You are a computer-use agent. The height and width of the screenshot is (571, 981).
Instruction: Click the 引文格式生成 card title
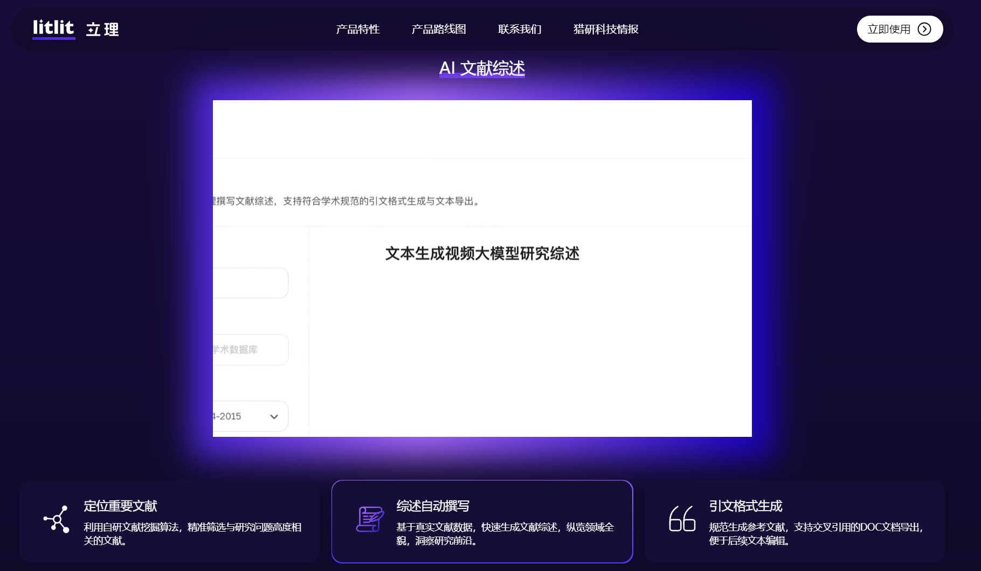pyautogui.click(x=745, y=506)
